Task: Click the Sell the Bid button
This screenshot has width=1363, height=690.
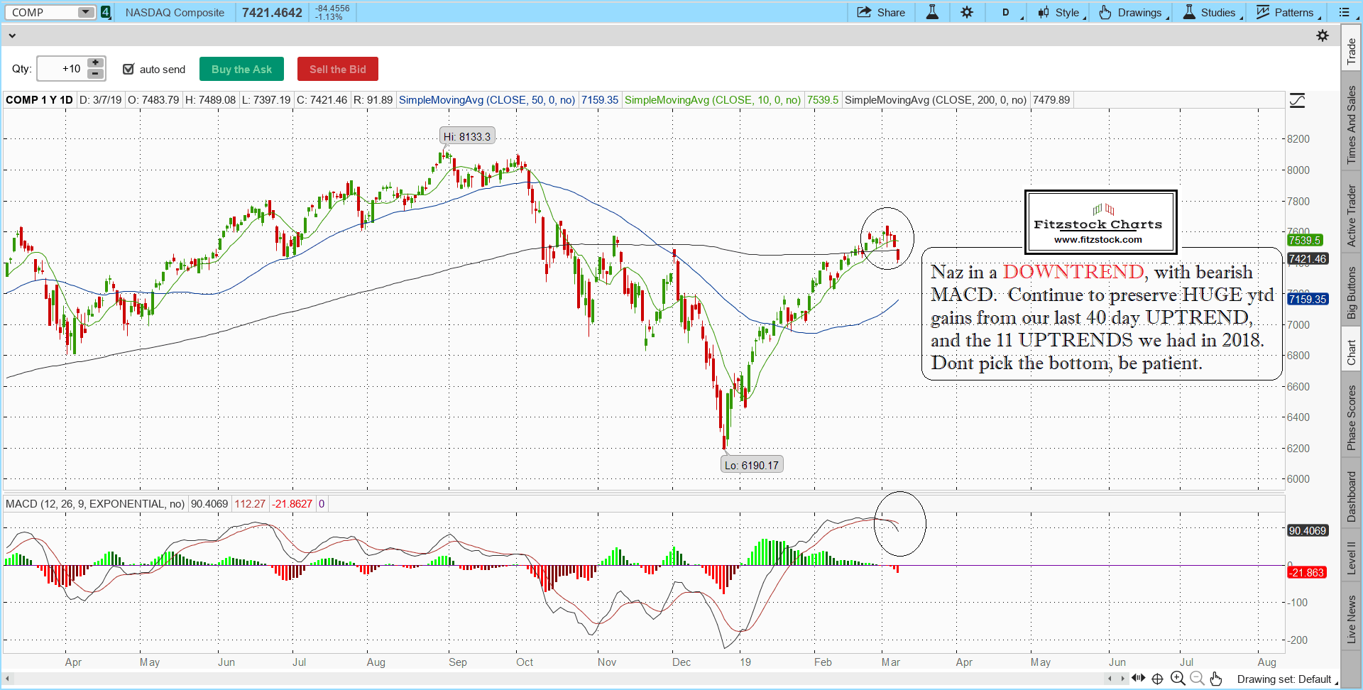Action: tap(338, 69)
